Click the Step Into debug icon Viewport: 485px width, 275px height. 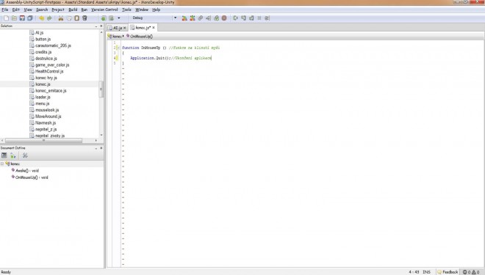(244, 18)
